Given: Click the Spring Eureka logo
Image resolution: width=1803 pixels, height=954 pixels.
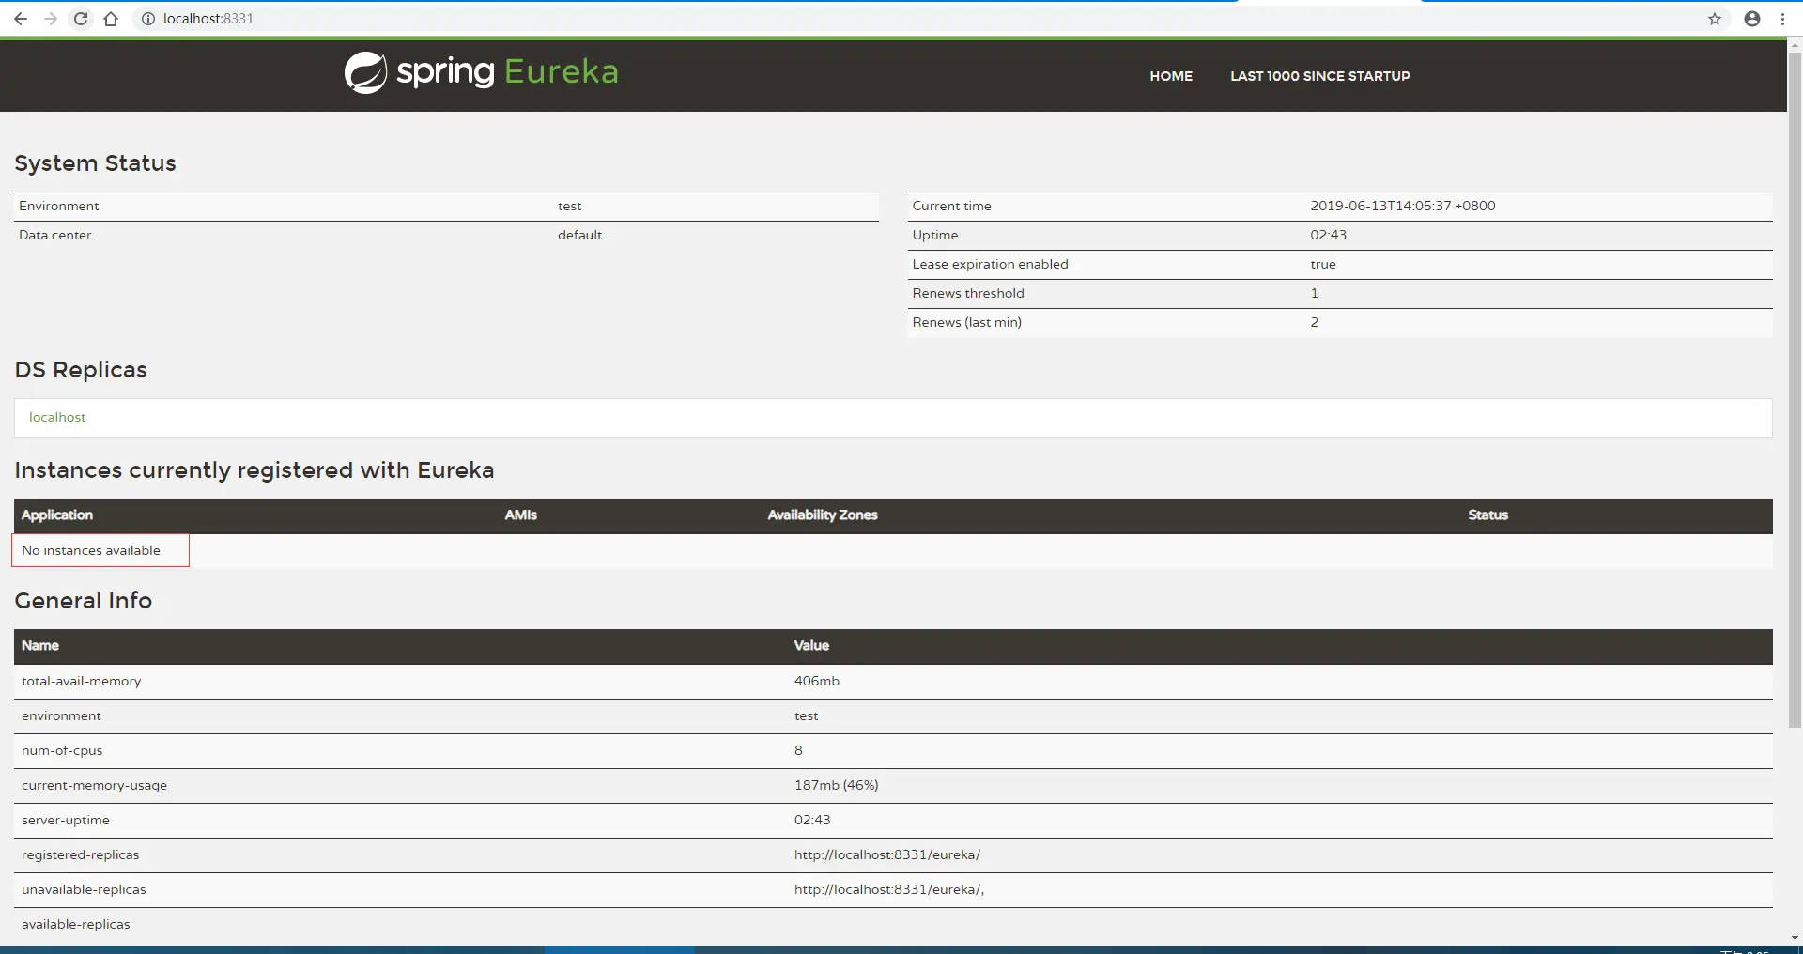Looking at the screenshot, I should [481, 72].
